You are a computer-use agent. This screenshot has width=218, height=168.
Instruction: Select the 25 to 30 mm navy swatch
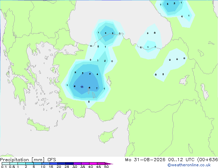click(x=69, y=164)
